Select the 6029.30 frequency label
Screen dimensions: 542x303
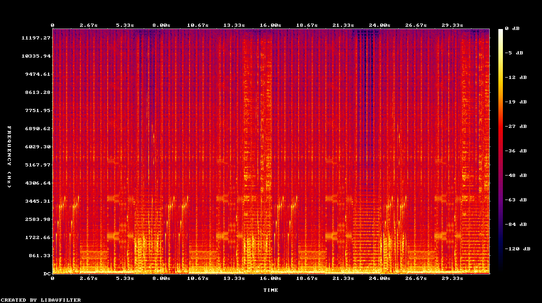38,147
